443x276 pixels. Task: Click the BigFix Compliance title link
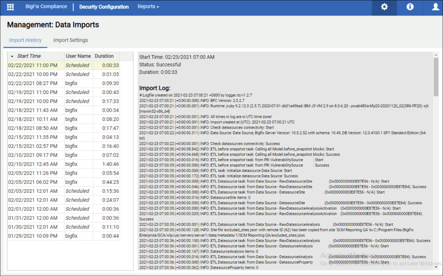click(46, 7)
